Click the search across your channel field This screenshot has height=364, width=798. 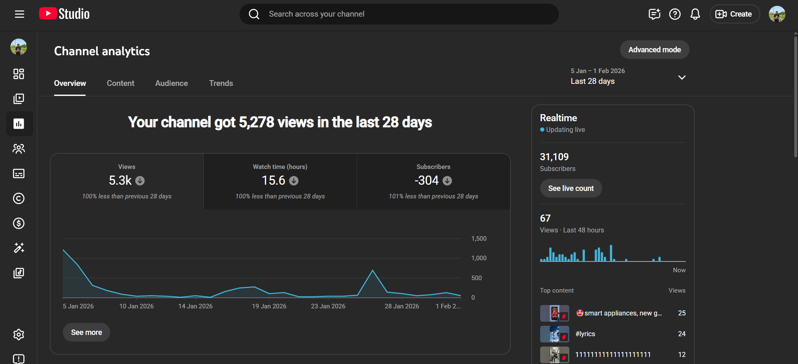click(x=399, y=14)
